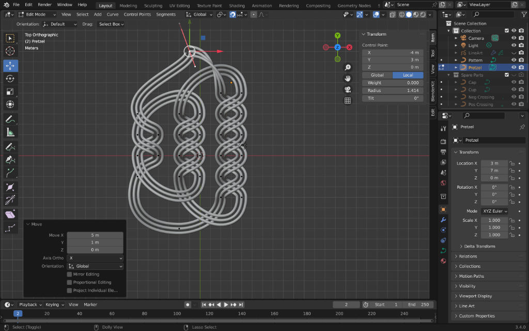Open the Render menu
The width and height of the screenshot is (529, 331).
[44, 5]
